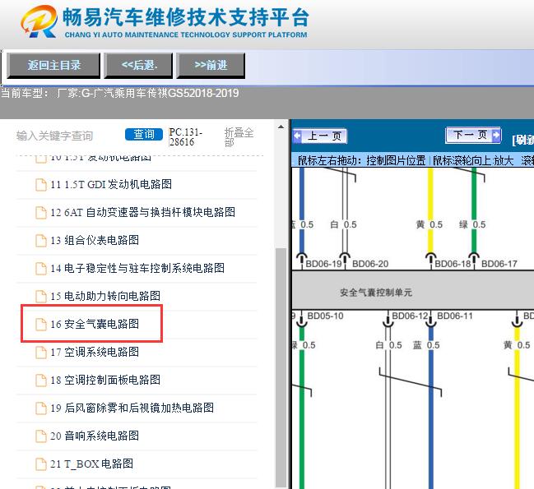Open document icon for 13 组合仪表电路图
Viewport: 534px width, 489px height.
coord(41,241)
